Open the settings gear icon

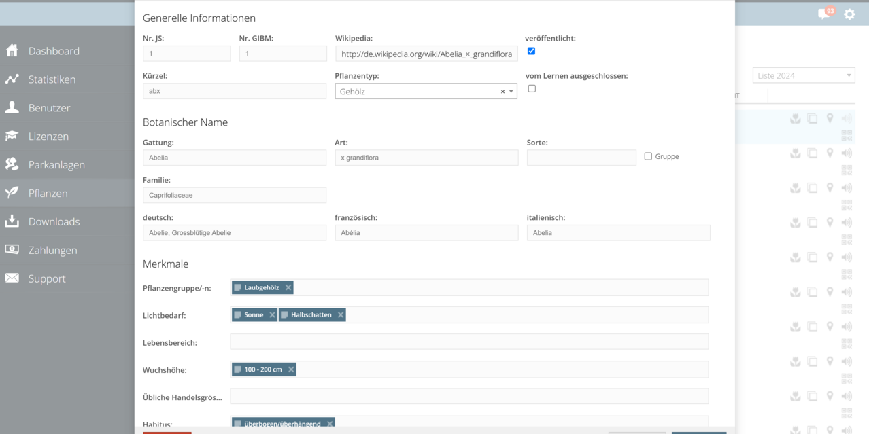849,14
